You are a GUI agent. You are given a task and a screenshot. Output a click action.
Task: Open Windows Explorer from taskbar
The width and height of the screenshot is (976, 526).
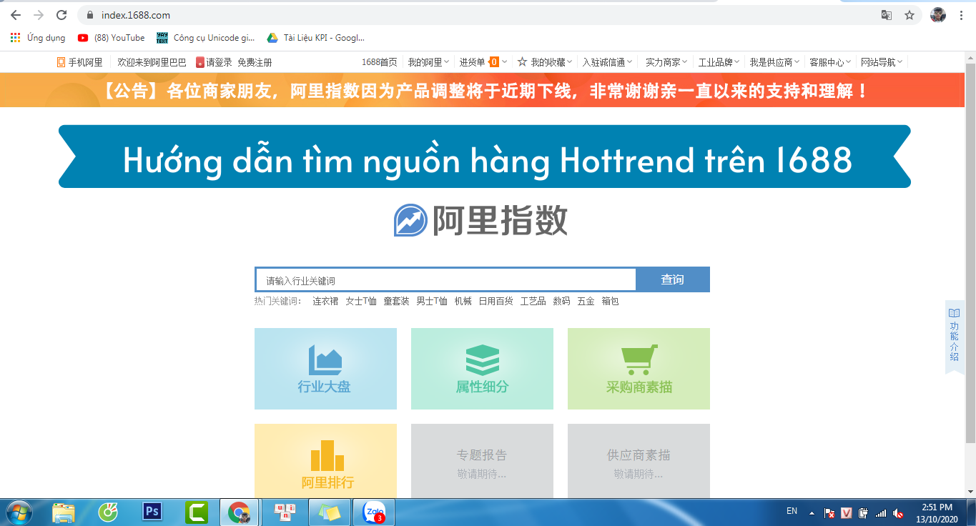pyautogui.click(x=64, y=512)
